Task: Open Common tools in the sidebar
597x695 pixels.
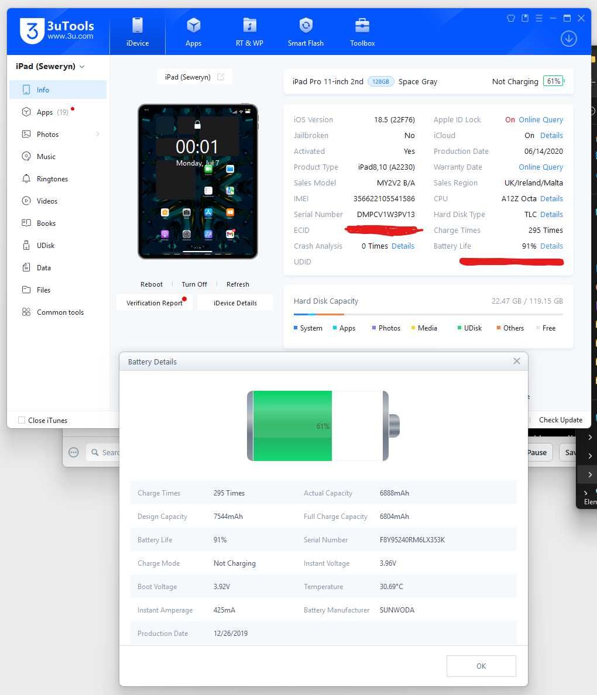Action: tap(58, 312)
